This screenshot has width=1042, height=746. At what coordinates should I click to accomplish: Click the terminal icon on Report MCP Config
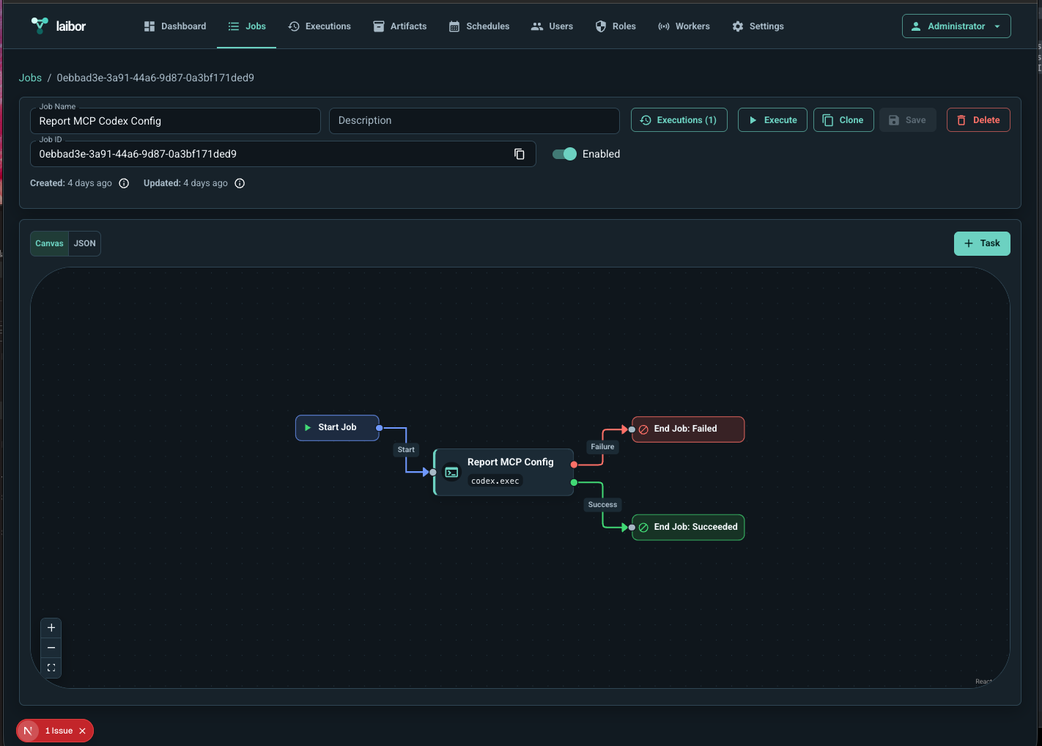point(452,473)
